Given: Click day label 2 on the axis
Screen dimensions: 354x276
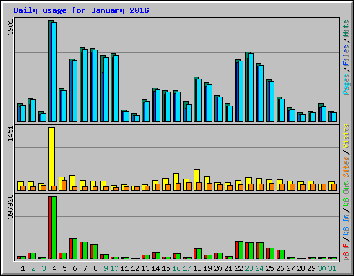Looking at the screenshot, I should [33, 268].
